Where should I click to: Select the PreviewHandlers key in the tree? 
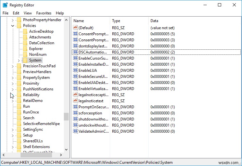click(x=37, y=72)
